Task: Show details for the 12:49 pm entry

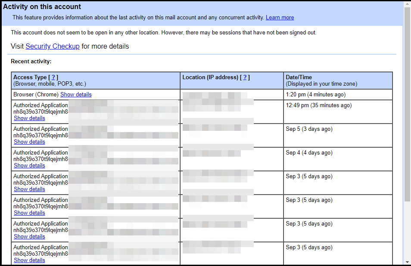Action: [29, 118]
